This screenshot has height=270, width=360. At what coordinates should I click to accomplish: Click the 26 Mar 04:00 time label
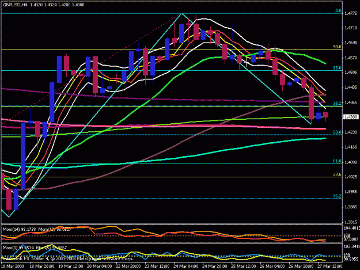(x=272, y=267)
